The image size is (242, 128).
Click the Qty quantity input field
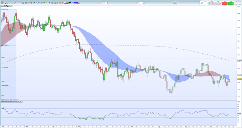click(205, 3)
